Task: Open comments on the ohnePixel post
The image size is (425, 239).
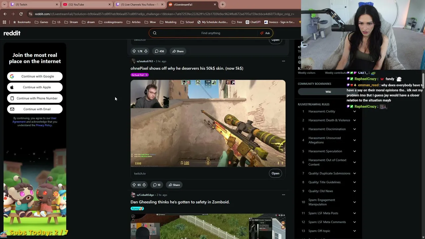Action: (x=157, y=185)
